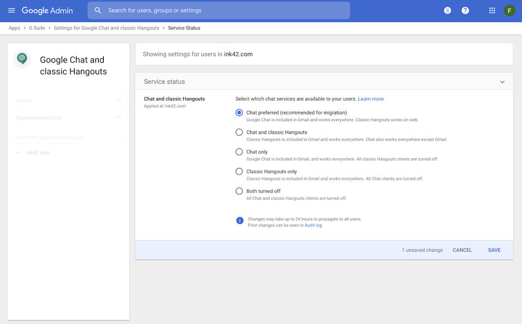This screenshot has width=522, height=324.
Task: Open the user account avatar
Action: click(x=509, y=10)
